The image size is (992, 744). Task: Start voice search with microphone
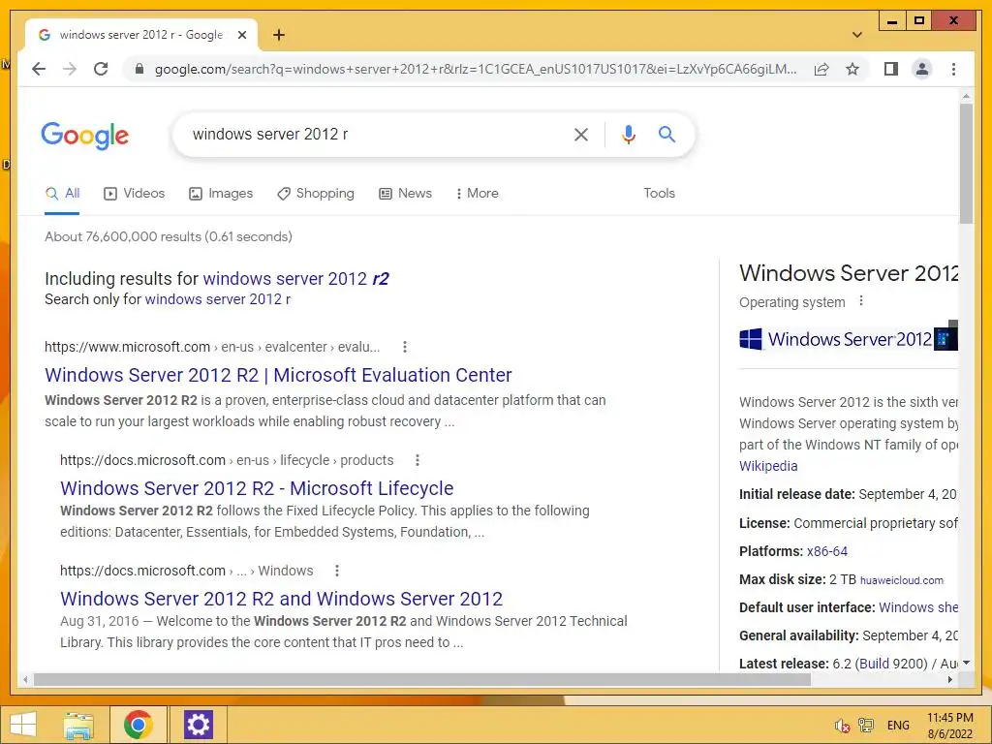(x=628, y=134)
